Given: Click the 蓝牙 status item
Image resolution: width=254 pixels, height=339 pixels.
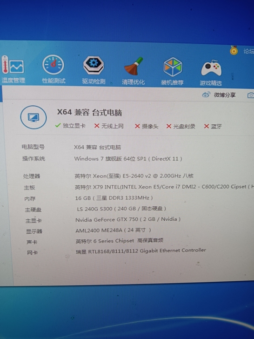Looking at the screenshot, I should tap(213, 127).
